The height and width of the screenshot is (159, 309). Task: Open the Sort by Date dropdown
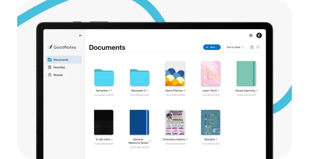(235, 47)
